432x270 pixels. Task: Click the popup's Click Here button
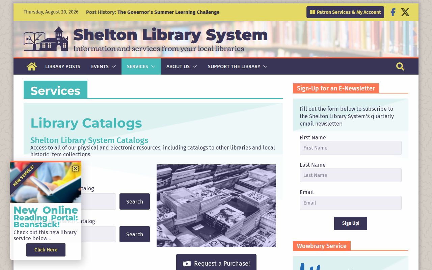[x=46, y=250]
